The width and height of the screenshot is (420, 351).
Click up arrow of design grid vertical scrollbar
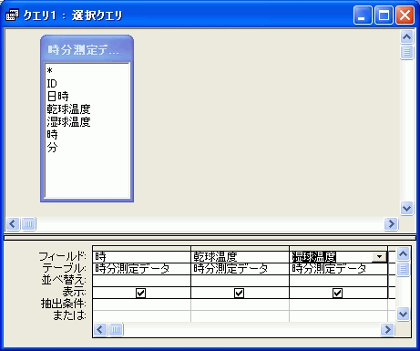pos(403,253)
